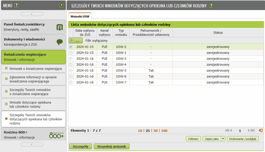
Task: Open Wnioski dotyczące opiekuna lub członków rodziny
Action: pyautogui.click(x=34, y=104)
